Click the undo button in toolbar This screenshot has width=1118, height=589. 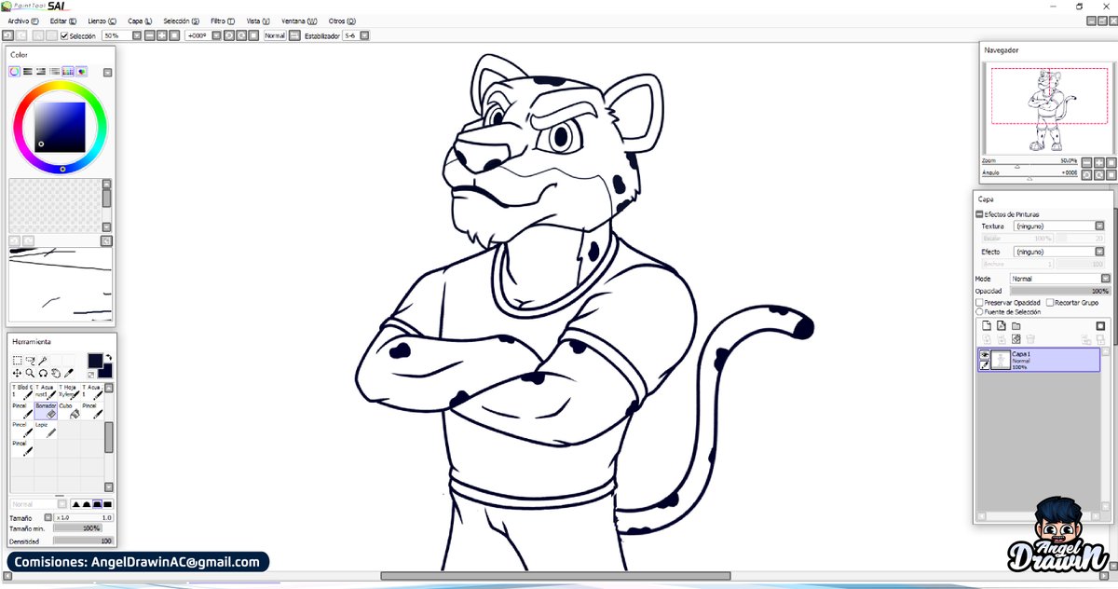[7, 36]
